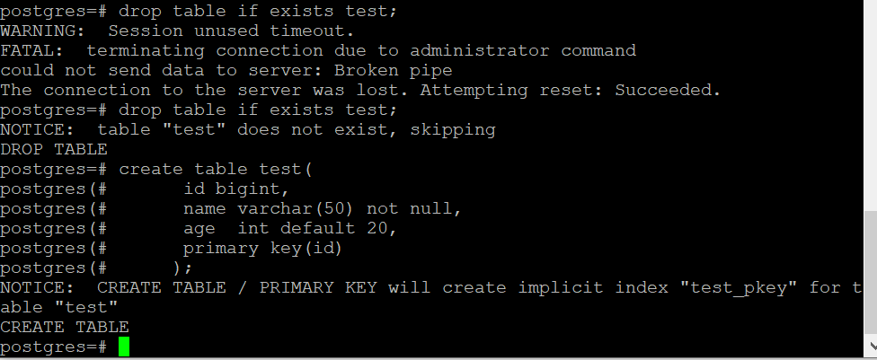Click the empty scrollbar track above the thumb
Image resolution: width=877 pixels, height=360 pixels.
coord(870,108)
